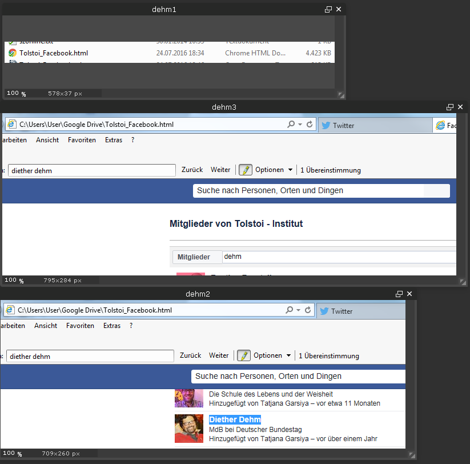Image resolution: width=470 pixels, height=464 pixels.
Task: Click the IE icon on Facebook tab in dehm3
Action: pos(440,125)
